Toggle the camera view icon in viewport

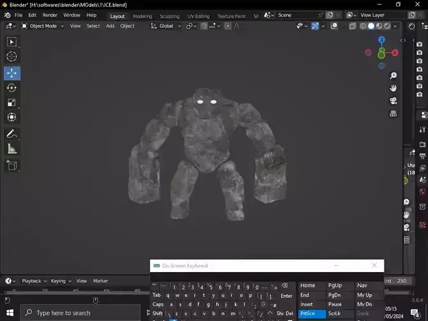[x=393, y=101]
